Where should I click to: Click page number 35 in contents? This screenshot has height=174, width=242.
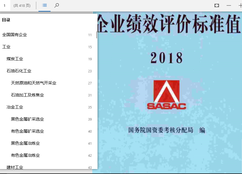(x=90, y=107)
